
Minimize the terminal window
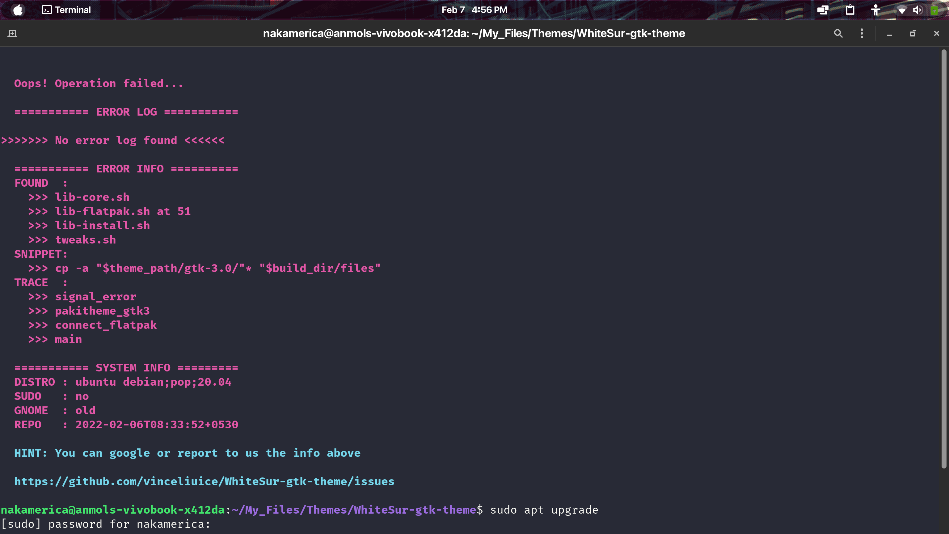click(889, 34)
